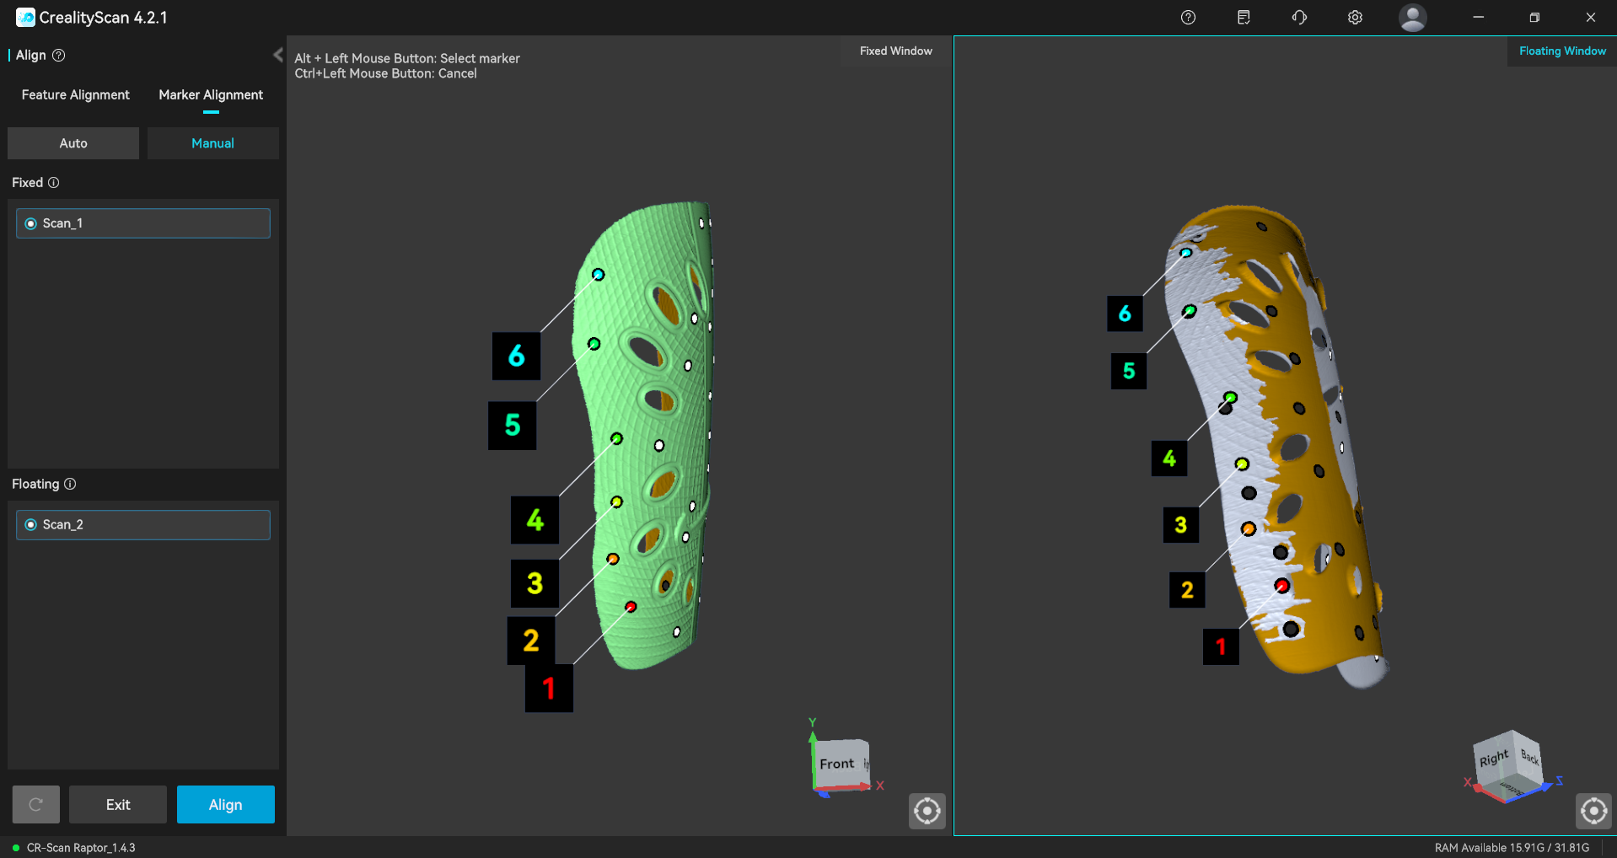
Task: Click the Exit button
Action: coord(118,805)
